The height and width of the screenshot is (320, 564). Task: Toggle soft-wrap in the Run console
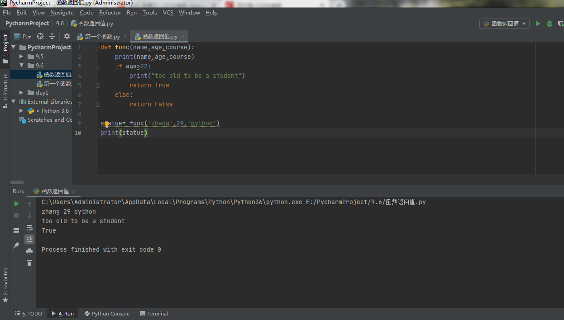point(29,228)
